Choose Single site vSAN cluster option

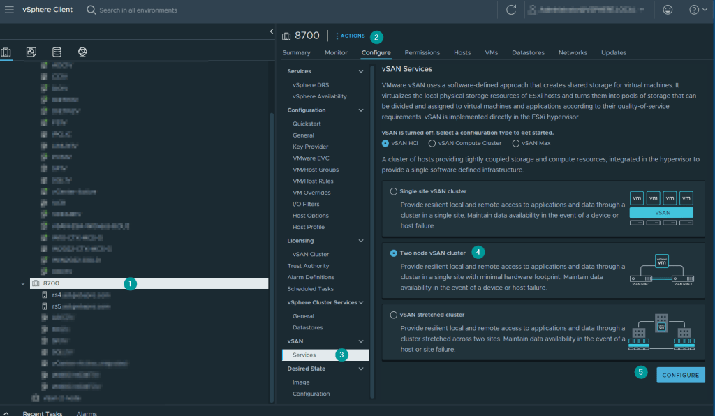point(394,191)
